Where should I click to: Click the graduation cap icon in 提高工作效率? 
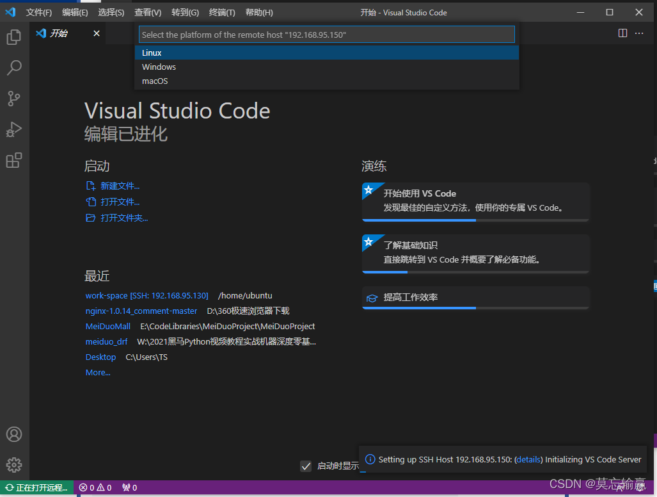point(372,298)
